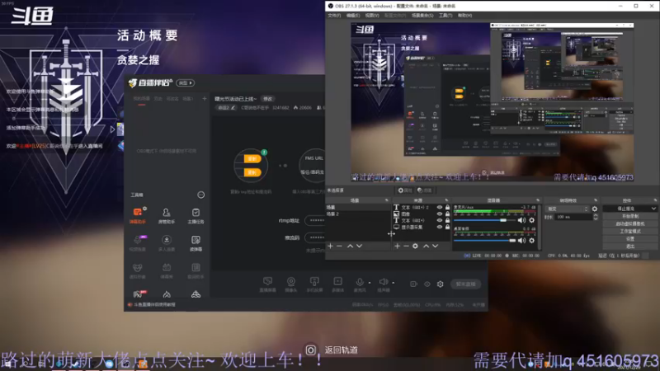Hide the 显示器采集 source in OBS
Image resolution: width=660 pixels, height=371 pixels.
pyautogui.click(x=440, y=227)
